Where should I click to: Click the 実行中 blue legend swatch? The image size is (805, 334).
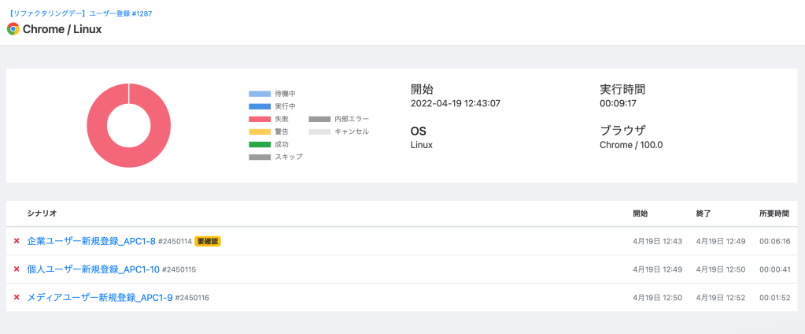(x=260, y=106)
